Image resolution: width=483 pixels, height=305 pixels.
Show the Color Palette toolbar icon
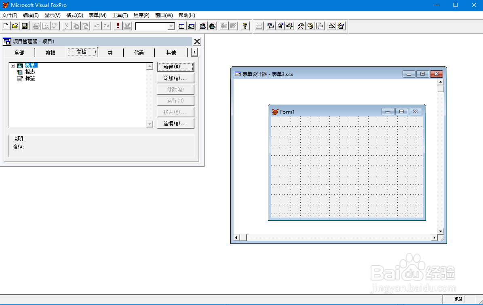(x=310, y=26)
